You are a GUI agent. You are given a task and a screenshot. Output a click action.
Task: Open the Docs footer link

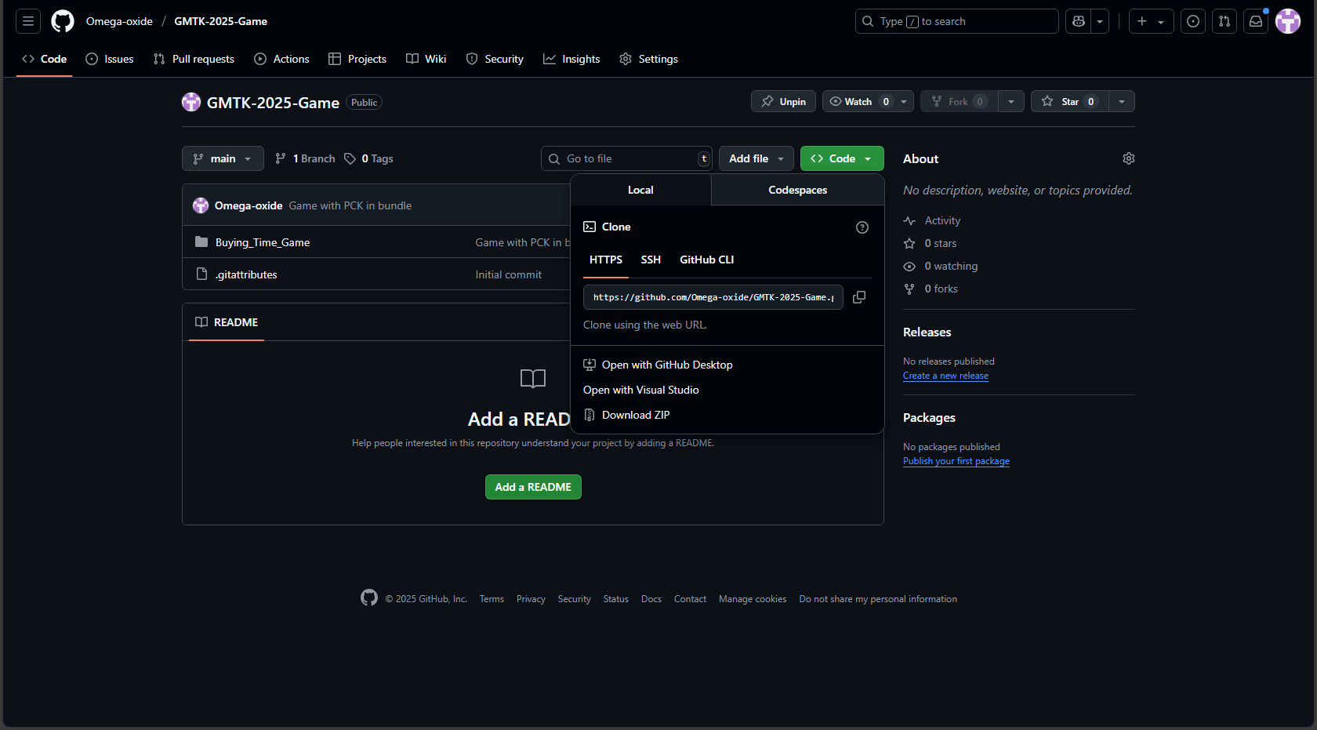[x=651, y=599]
